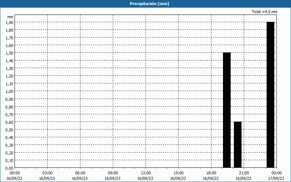The width and height of the screenshot is (291, 182).
Task: Click the 0,60 y-axis value
Action: 9,122
